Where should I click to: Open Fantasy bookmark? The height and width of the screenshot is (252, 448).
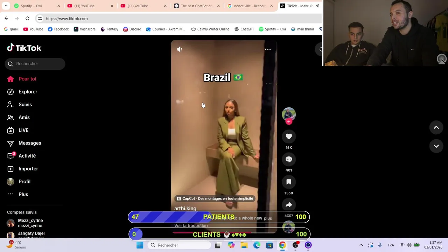[x=109, y=29]
